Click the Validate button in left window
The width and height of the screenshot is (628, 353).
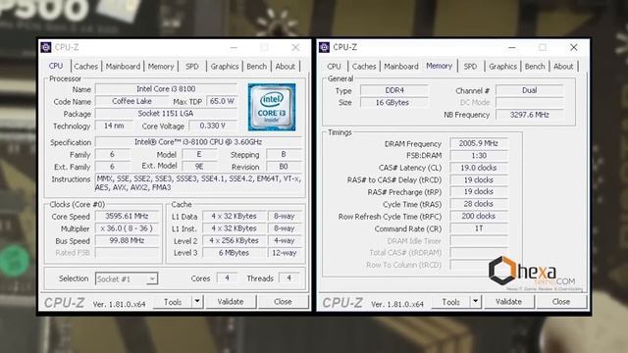231,302
